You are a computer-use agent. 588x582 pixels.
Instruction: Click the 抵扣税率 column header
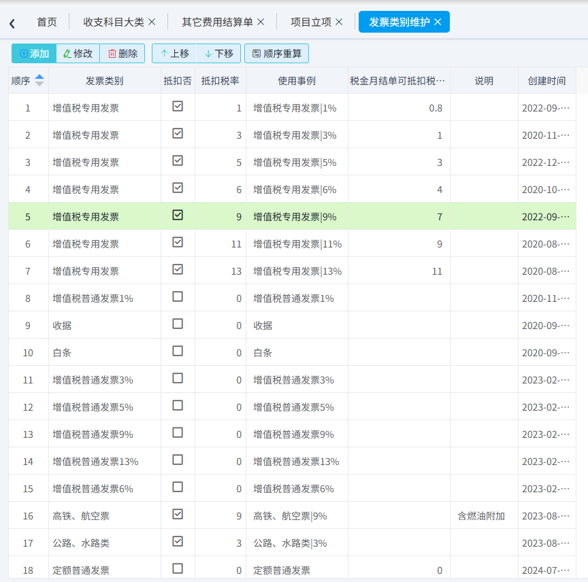220,81
